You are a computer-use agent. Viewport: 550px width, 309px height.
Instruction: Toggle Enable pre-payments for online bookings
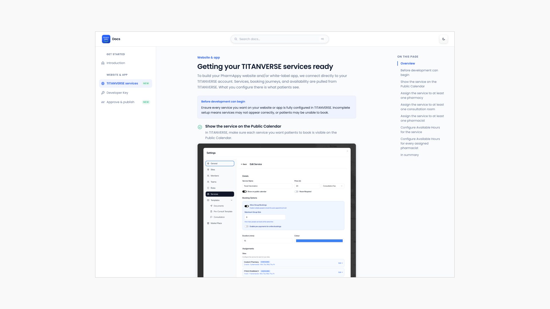[247, 227]
